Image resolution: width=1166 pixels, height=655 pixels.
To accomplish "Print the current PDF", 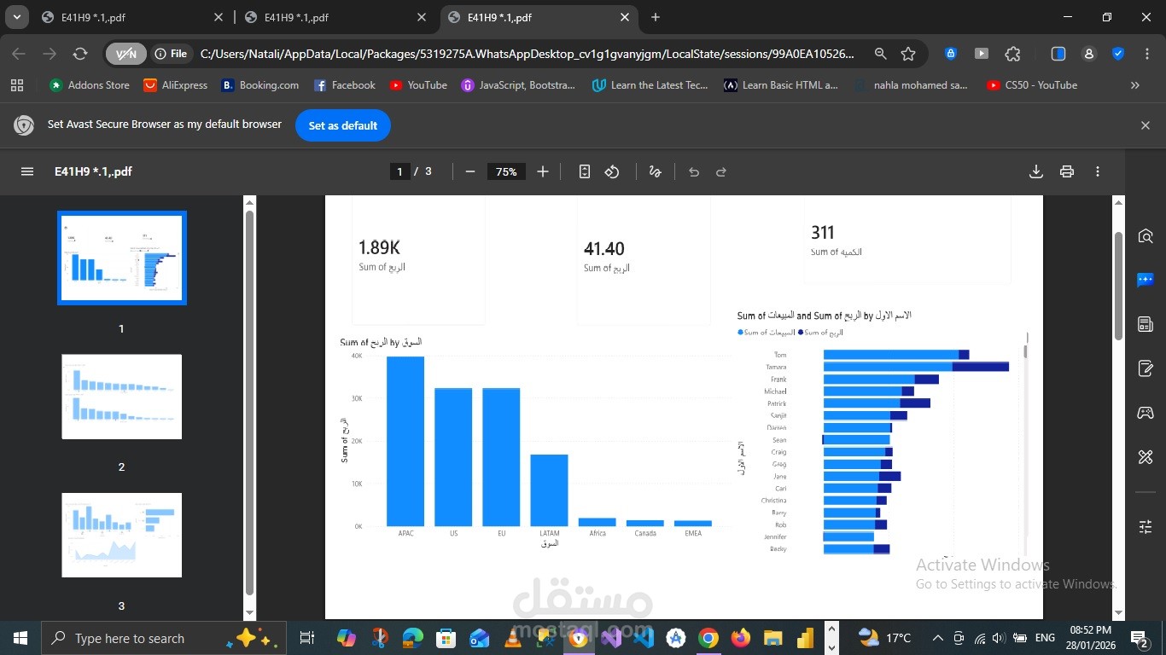I will pos(1066,171).
